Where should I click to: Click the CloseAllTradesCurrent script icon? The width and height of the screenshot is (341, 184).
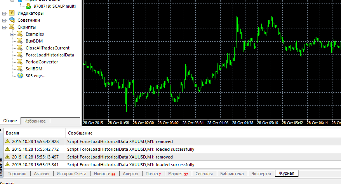pos(20,48)
